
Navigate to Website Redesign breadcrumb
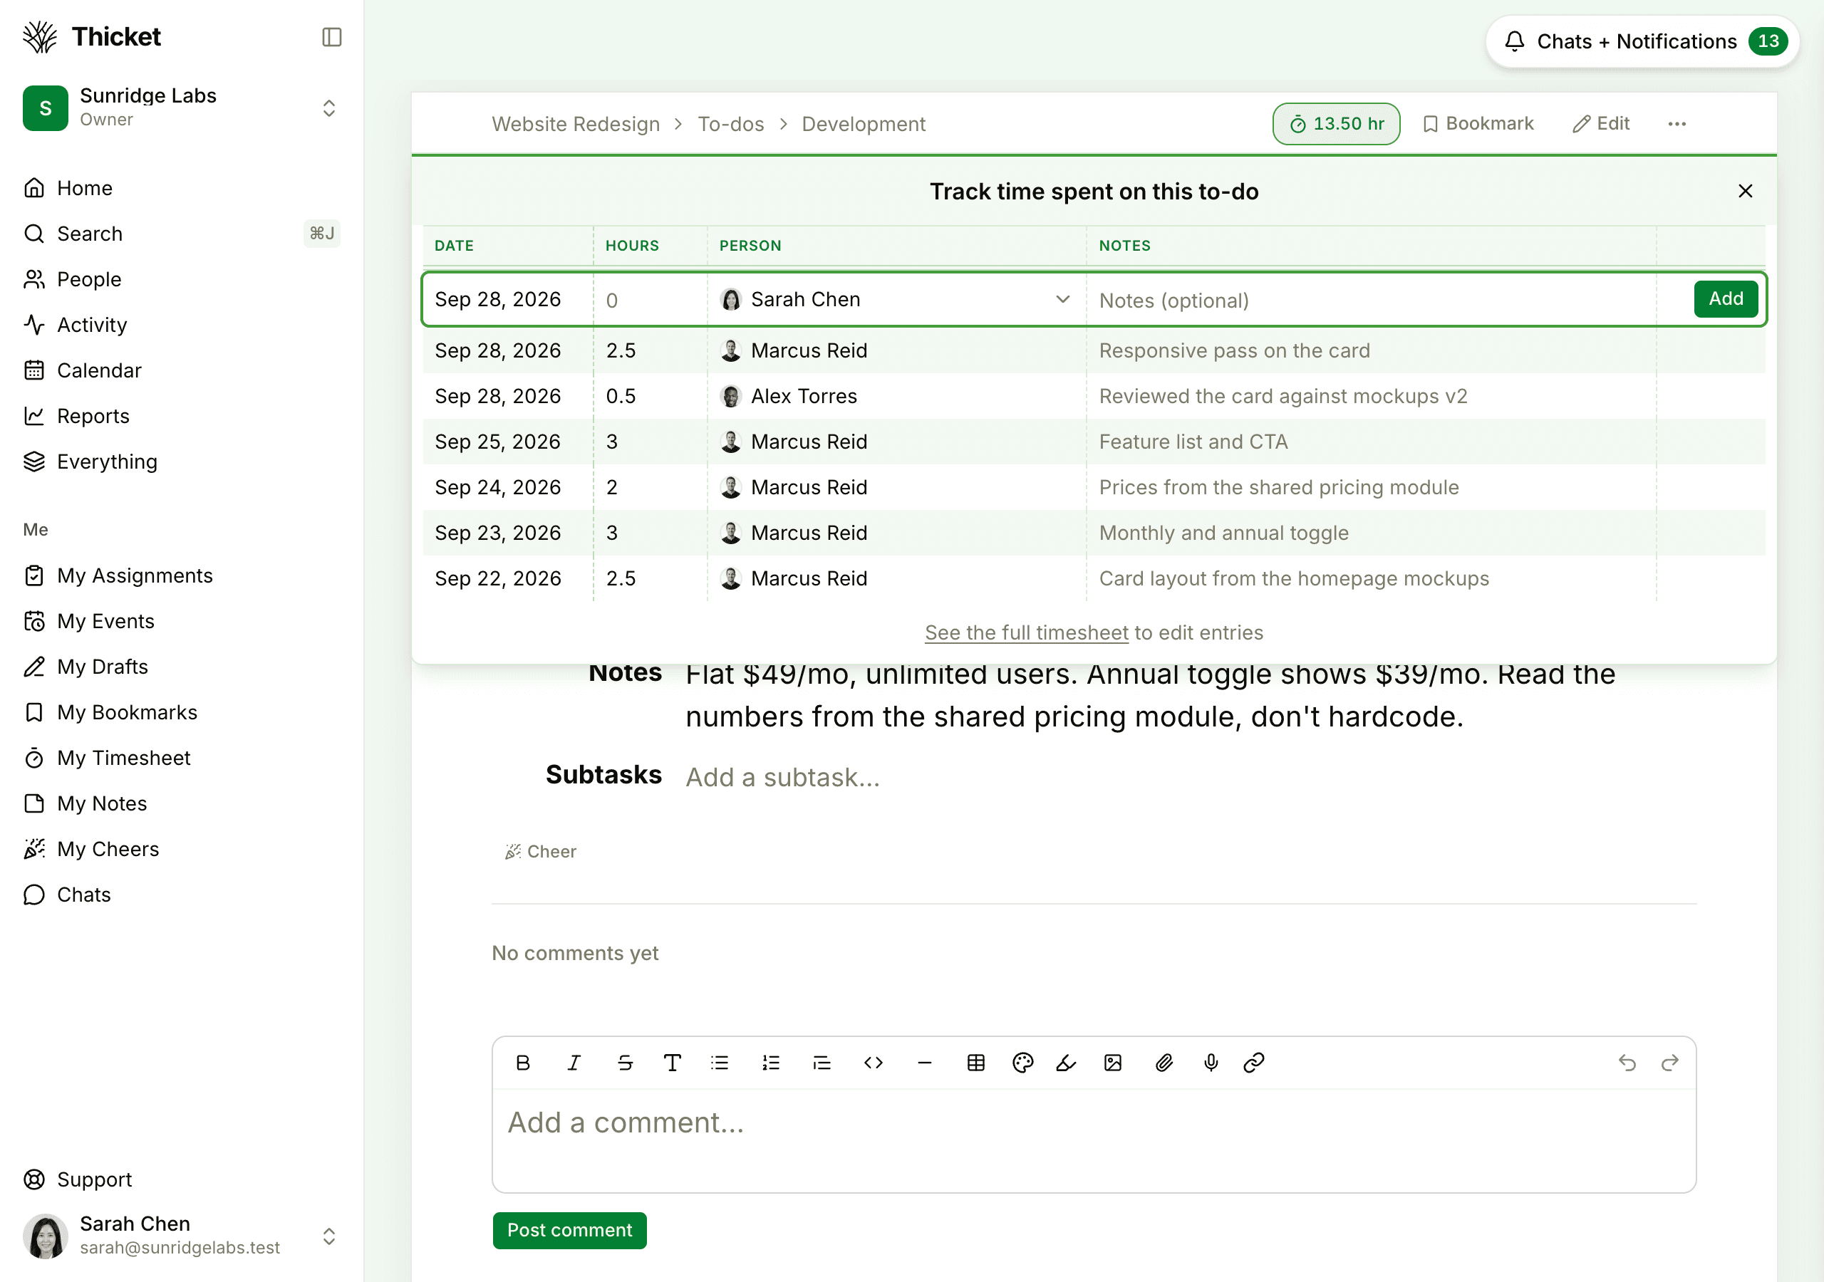(x=576, y=124)
